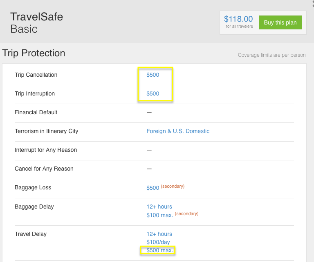Screen dimensions: 314x262
Task: Click the Trip Cancellation row label
Action: coord(36,75)
